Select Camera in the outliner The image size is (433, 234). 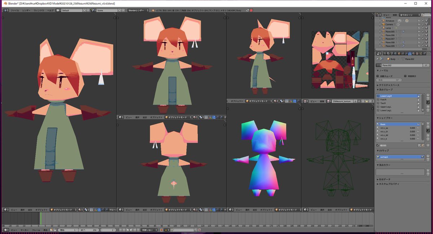[389, 24]
